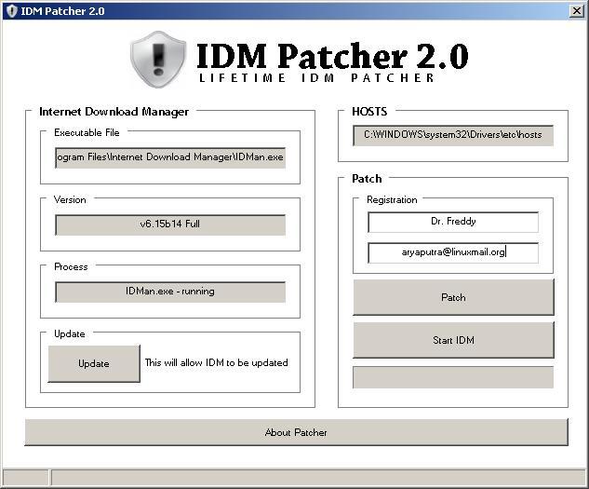The height and width of the screenshot is (489, 589).
Task: Click the 'IDM Patcher 2.0' title bar text
Action: pos(62,11)
